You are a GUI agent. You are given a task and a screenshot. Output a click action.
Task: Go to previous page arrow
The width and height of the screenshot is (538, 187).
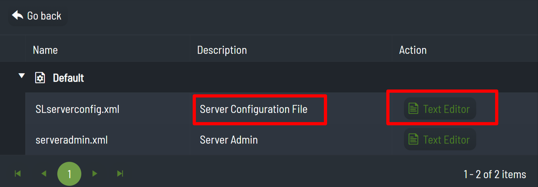tap(44, 174)
